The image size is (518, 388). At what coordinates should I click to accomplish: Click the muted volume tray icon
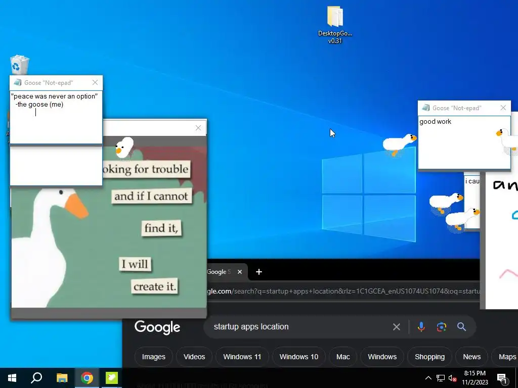453,378
